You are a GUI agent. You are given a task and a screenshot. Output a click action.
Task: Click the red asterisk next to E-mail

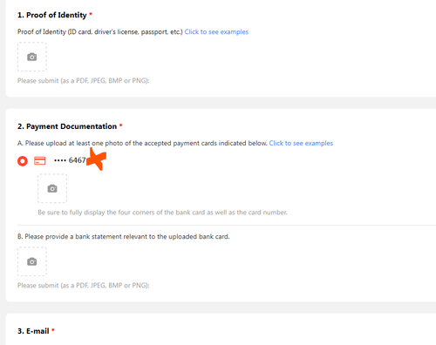click(53, 330)
